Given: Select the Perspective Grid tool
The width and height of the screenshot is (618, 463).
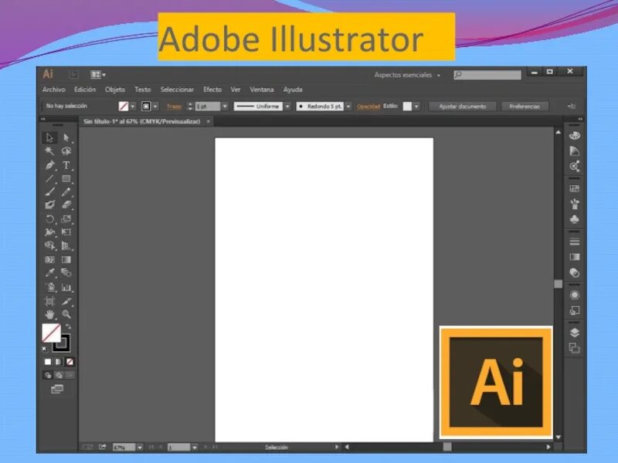Looking at the screenshot, I should point(66,245).
